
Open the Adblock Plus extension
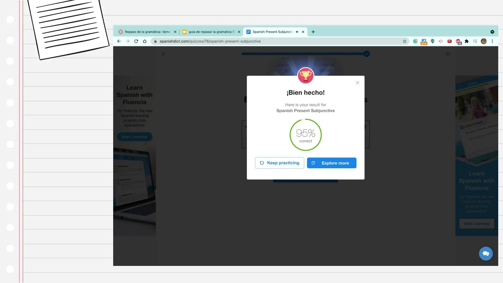click(458, 41)
